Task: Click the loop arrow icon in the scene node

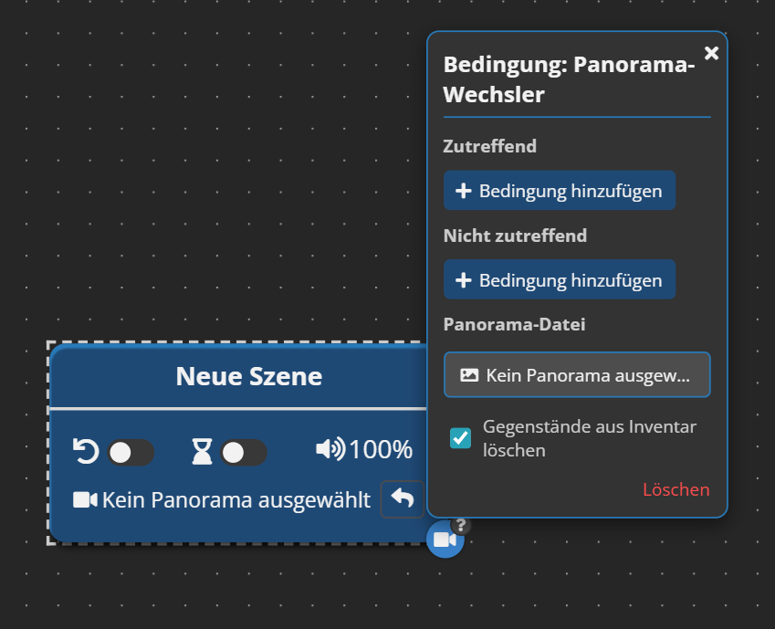Action: point(86,450)
